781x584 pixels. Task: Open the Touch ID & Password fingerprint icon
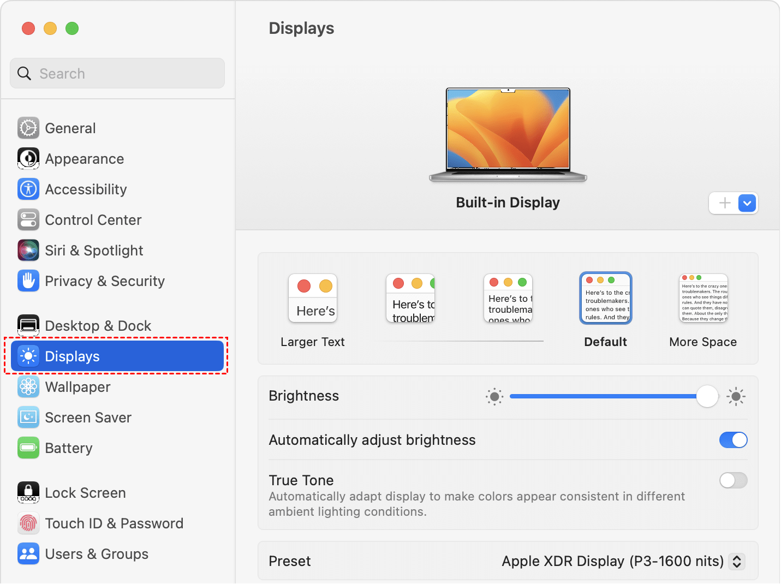click(x=28, y=523)
